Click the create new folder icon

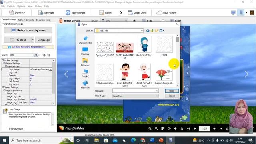[x=156, y=30]
